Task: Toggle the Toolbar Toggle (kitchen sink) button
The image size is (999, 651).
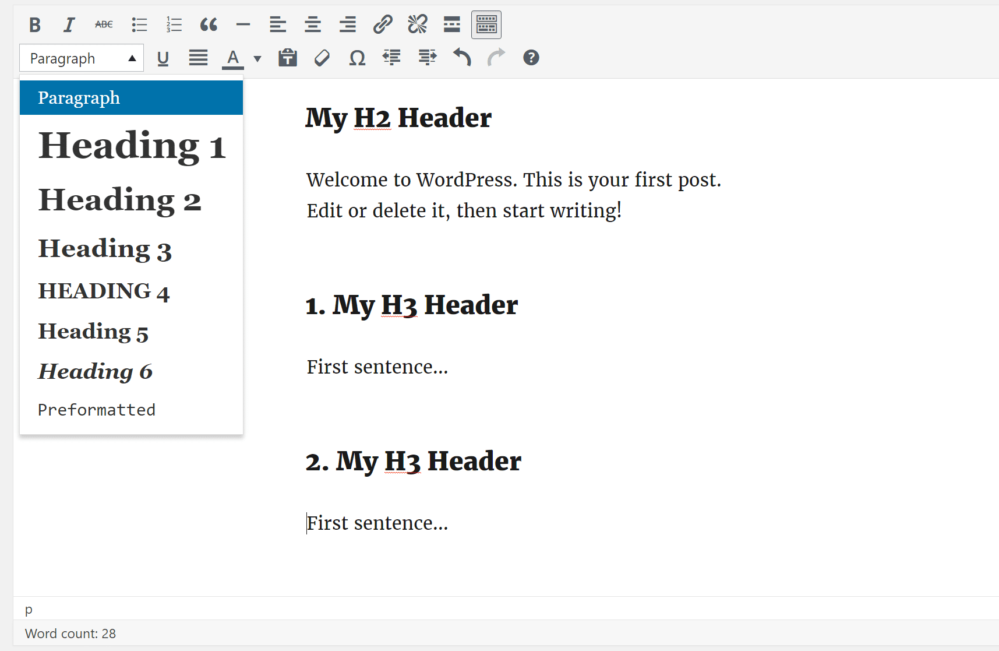Action: 486,24
